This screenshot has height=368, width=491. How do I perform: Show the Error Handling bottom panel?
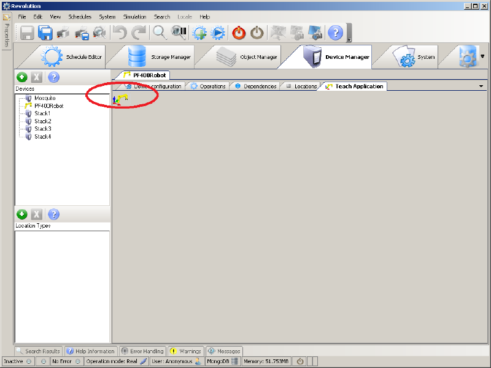[x=142, y=351]
